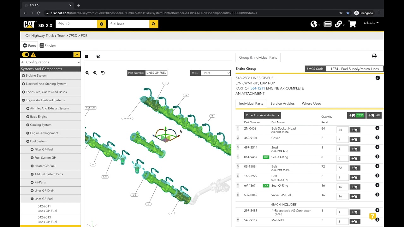The image size is (404, 227).
Task: Click the keyword field containing fuel lines
Action: pyautogui.click(x=128, y=24)
